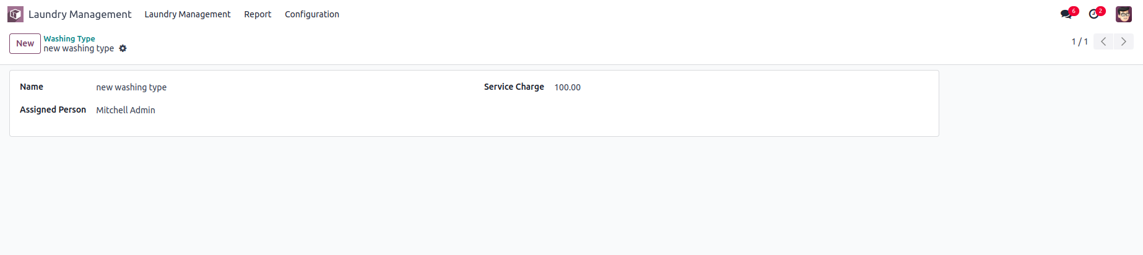The height and width of the screenshot is (255, 1143).
Task: Go to previous record with left arrow
Action: click(1103, 41)
